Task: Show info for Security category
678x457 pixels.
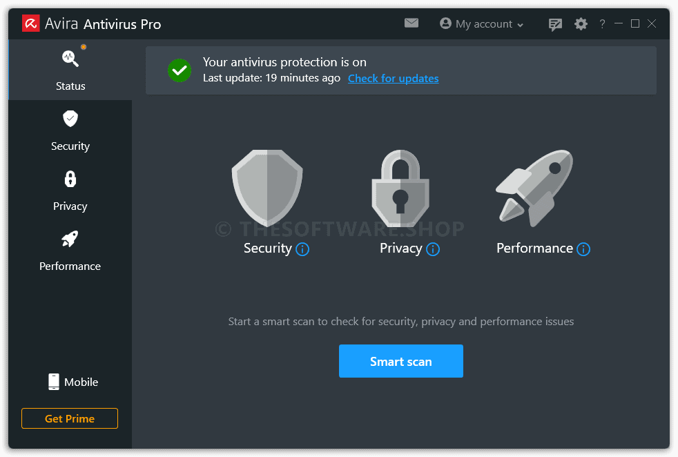Action: [302, 249]
